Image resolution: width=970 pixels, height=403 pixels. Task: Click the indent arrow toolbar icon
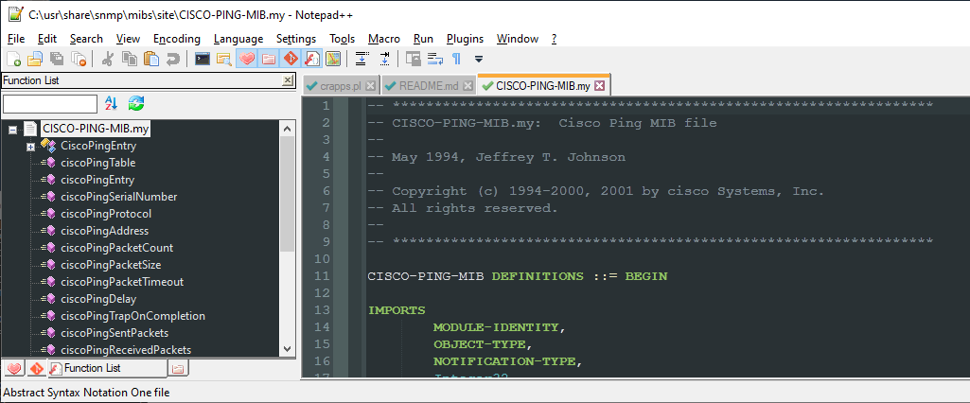pyautogui.click(x=384, y=59)
